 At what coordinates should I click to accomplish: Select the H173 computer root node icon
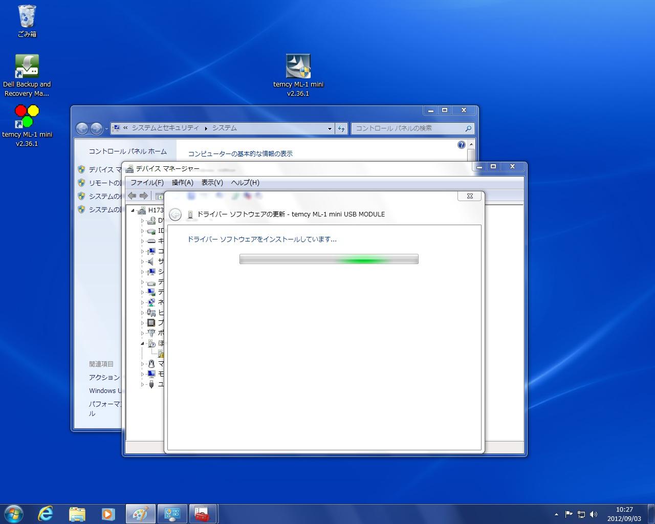[x=142, y=210]
